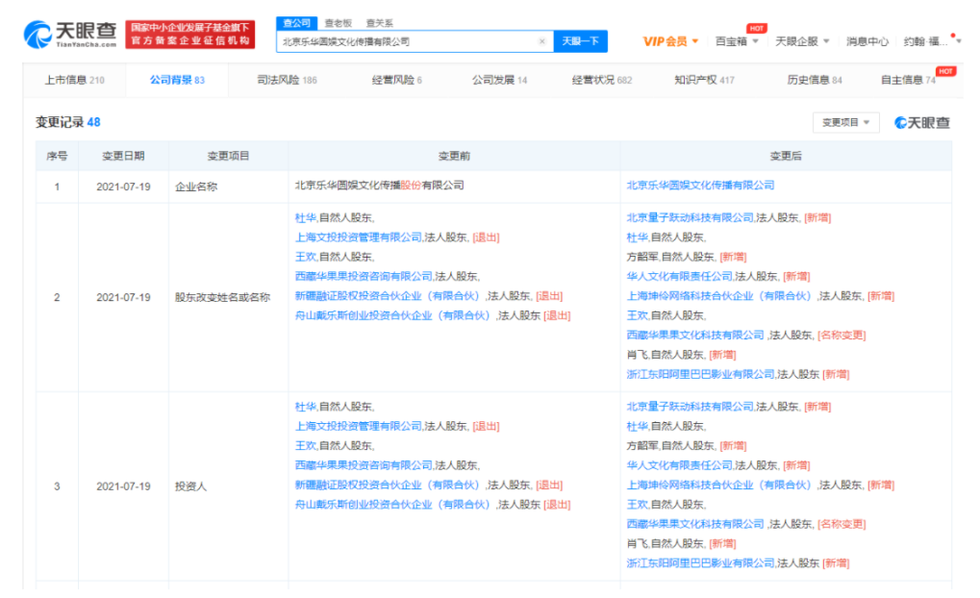Expand the 天眼企服 dropdown
Image resolution: width=980 pixels, height=598 pixels.
[x=802, y=41]
